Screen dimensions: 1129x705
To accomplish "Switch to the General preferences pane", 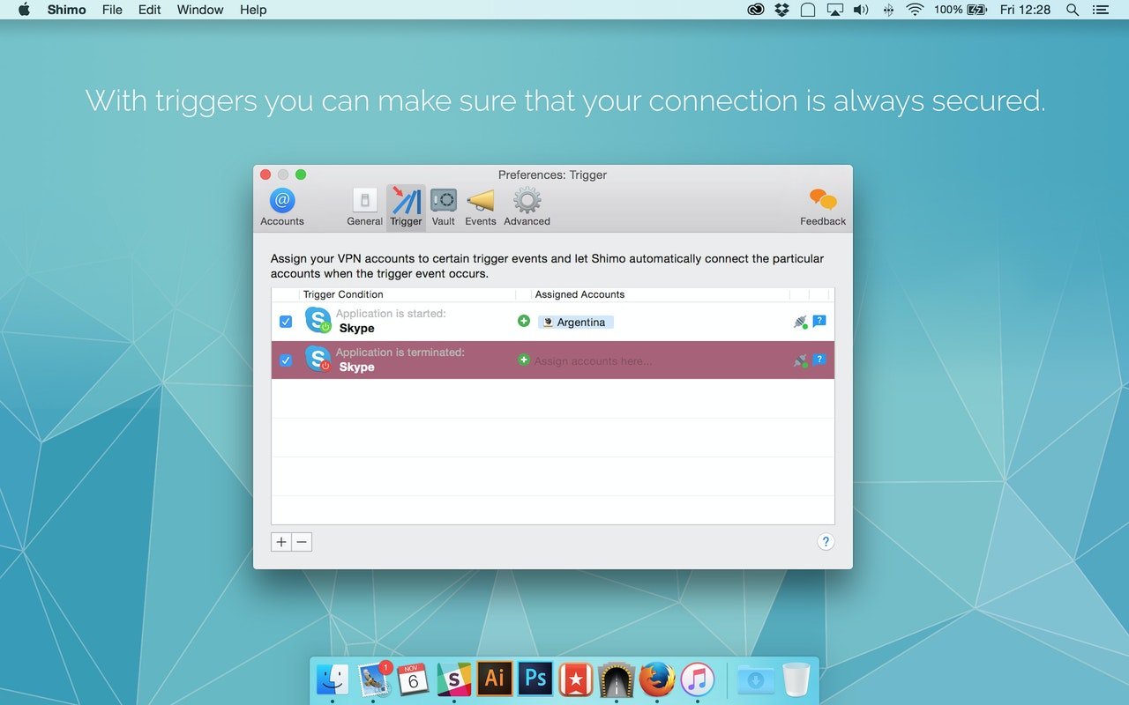I will [364, 206].
